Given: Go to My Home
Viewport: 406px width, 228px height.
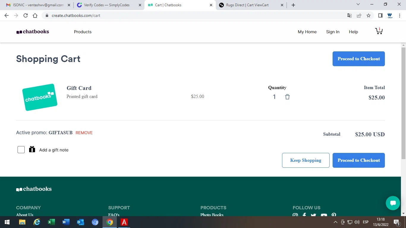Looking at the screenshot, I should click(x=307, y=32).
